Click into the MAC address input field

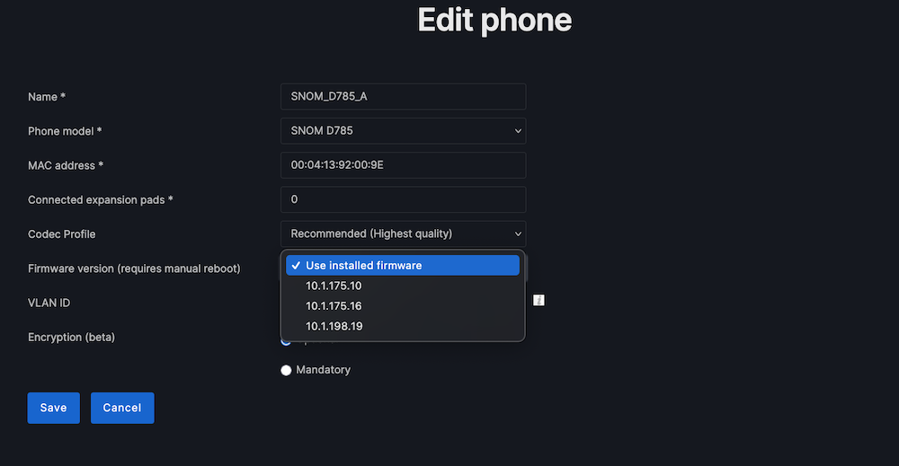pyautogui.click(x=403, y=165)
